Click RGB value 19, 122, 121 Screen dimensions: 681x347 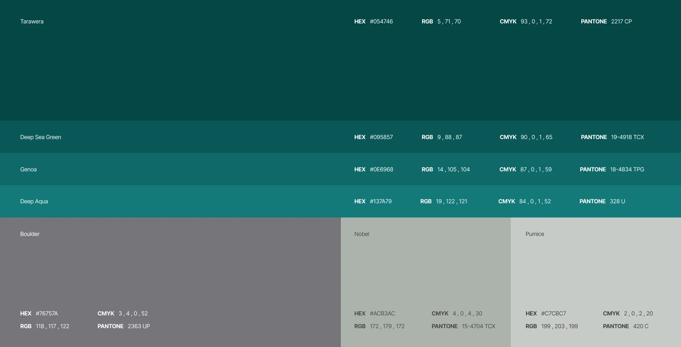452,201
